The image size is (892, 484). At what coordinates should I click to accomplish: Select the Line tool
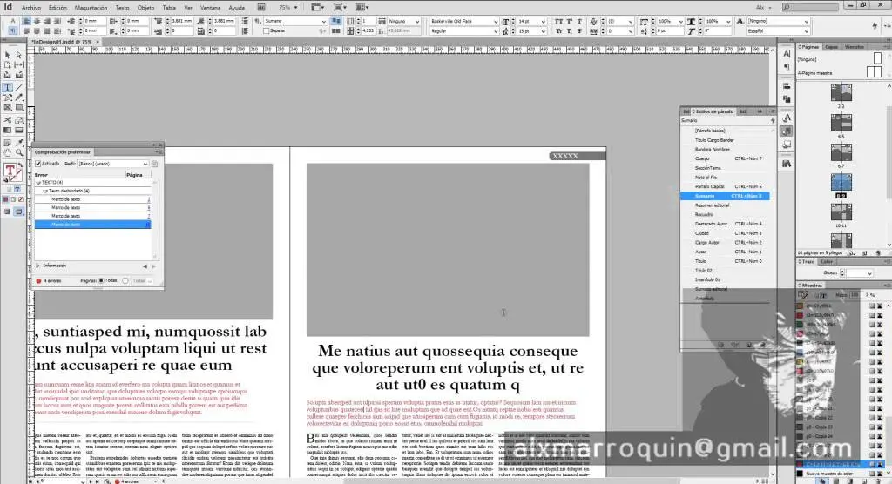(x=19, y=88)
